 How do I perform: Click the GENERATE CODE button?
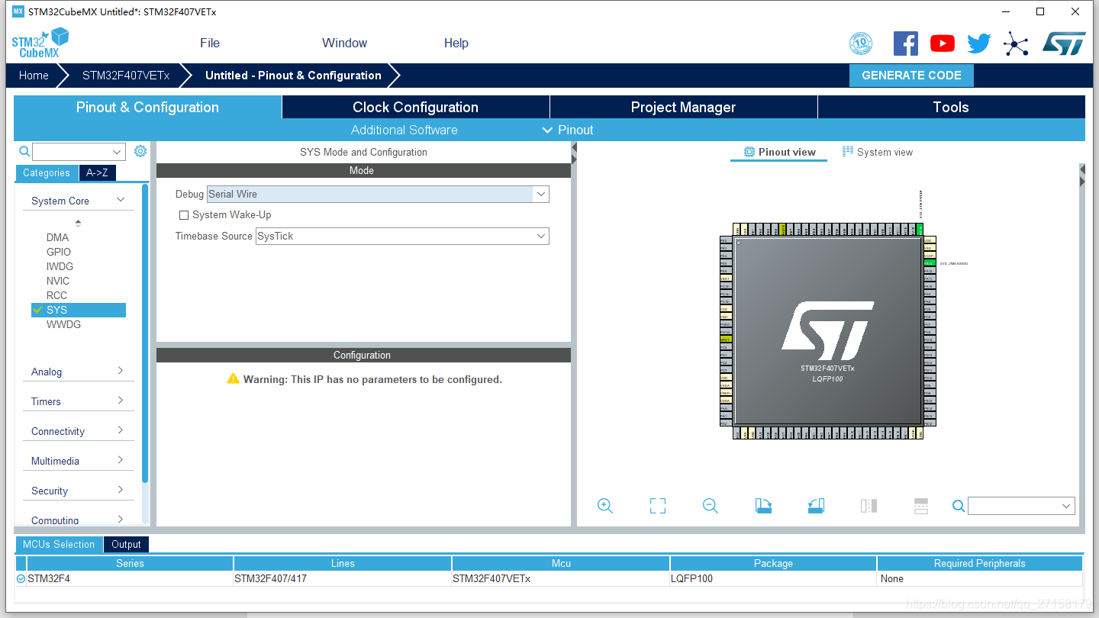coord(911,75)
